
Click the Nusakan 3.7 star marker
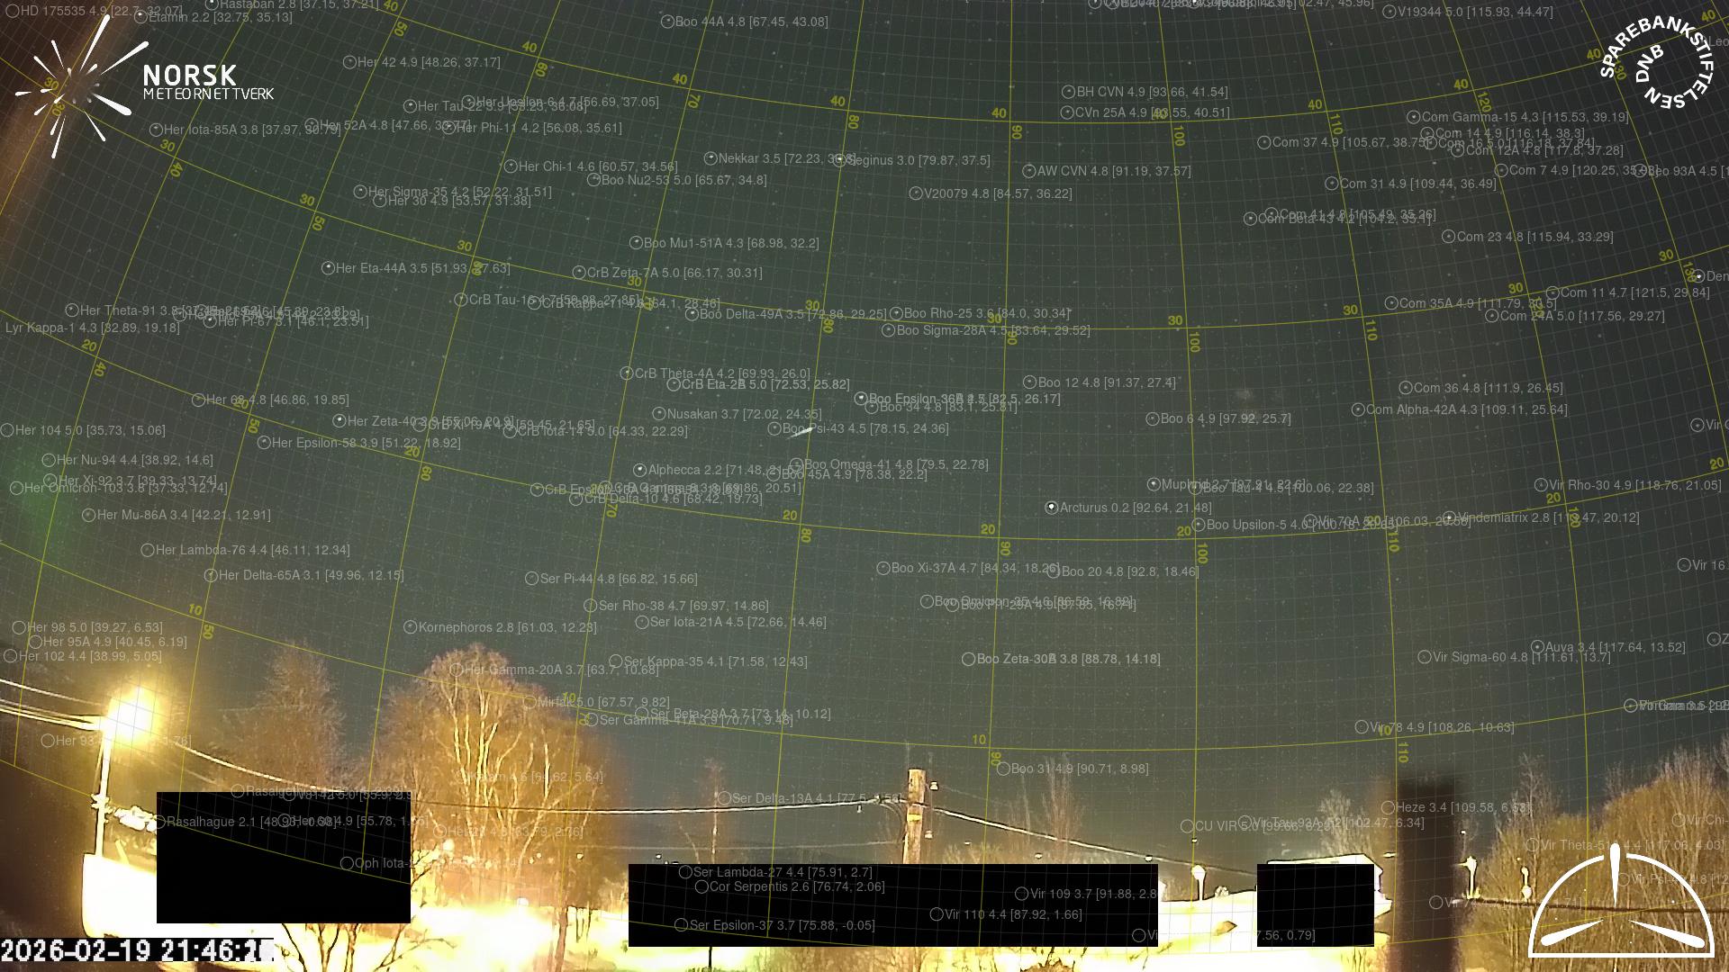[659, 414]
